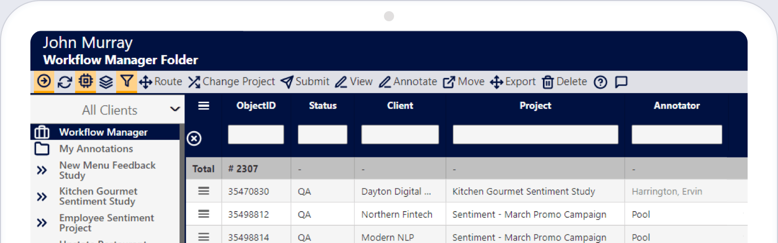Click the Export toolbar button
The image size is (778, 243).
513,82
